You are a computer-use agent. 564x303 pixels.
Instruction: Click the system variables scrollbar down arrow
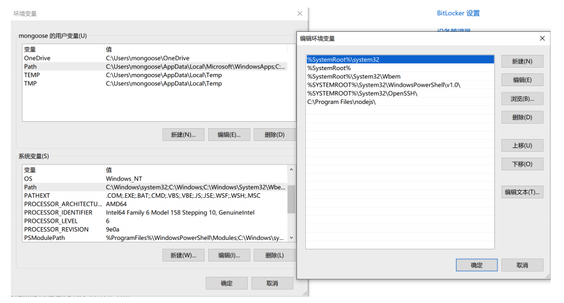(x=291, y=237)
